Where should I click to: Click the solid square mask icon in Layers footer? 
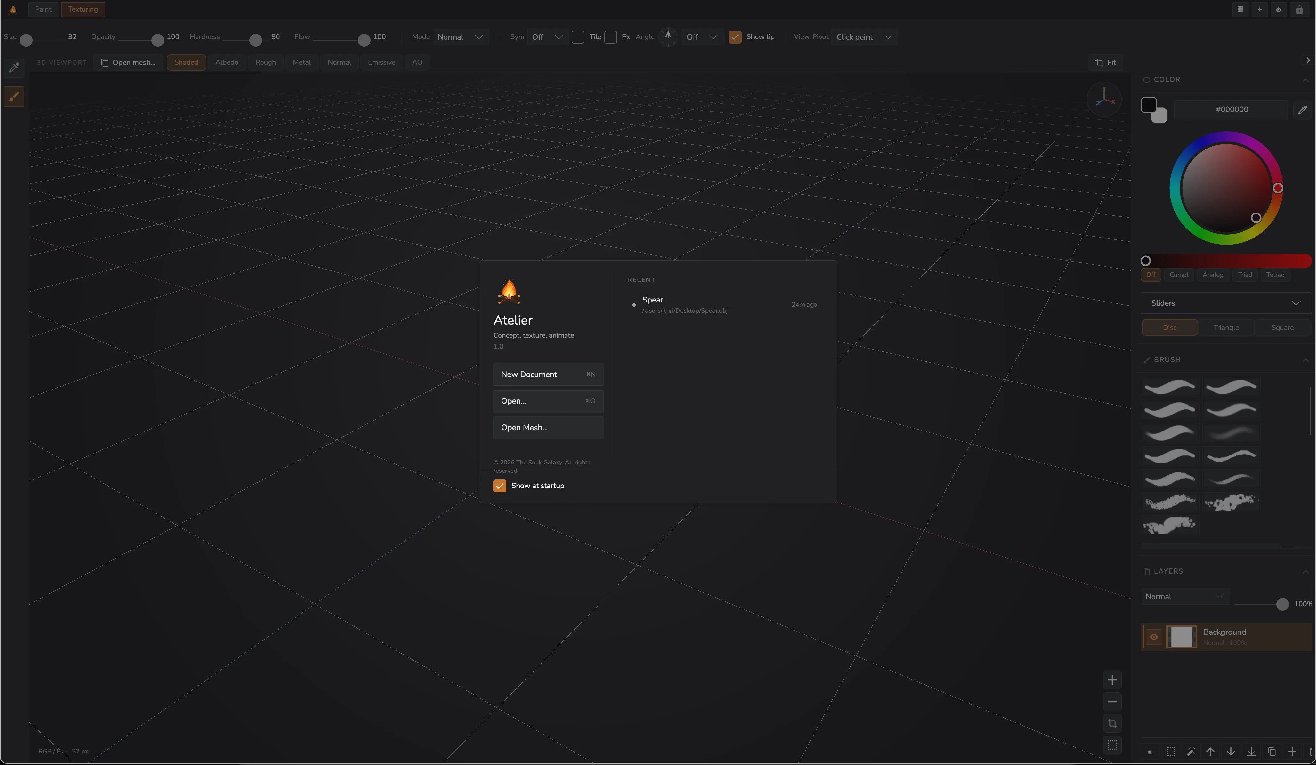coord(1149,752)
